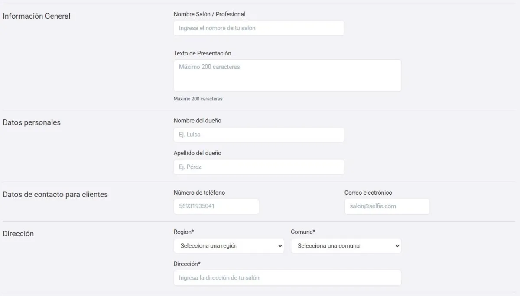Click the Region* field label
The image size is (520, 296).
(184, 232)
